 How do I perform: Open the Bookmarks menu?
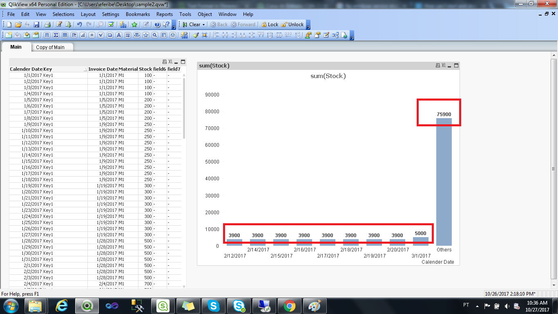coord(138,14)
